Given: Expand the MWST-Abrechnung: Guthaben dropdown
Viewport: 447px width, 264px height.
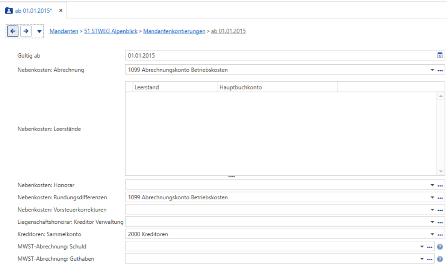Looking at the screenshot, I should [x=422, y=259].
